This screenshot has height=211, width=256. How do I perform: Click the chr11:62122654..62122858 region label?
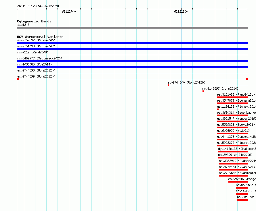pyautogui.click(x=38, y=6)
